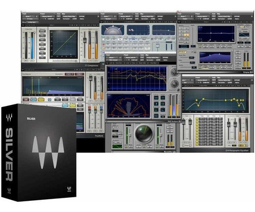Click the PAZ Analyzer frequency spectrum display
Viewport: 255px width, 212px height.
click(137, 78)
